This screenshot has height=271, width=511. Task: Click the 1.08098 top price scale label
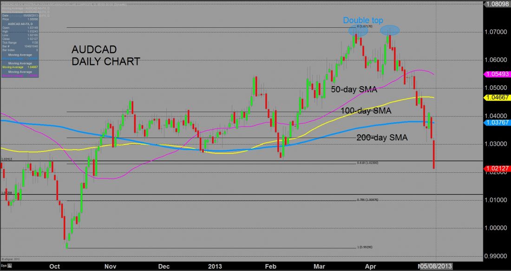coord(498,4)
